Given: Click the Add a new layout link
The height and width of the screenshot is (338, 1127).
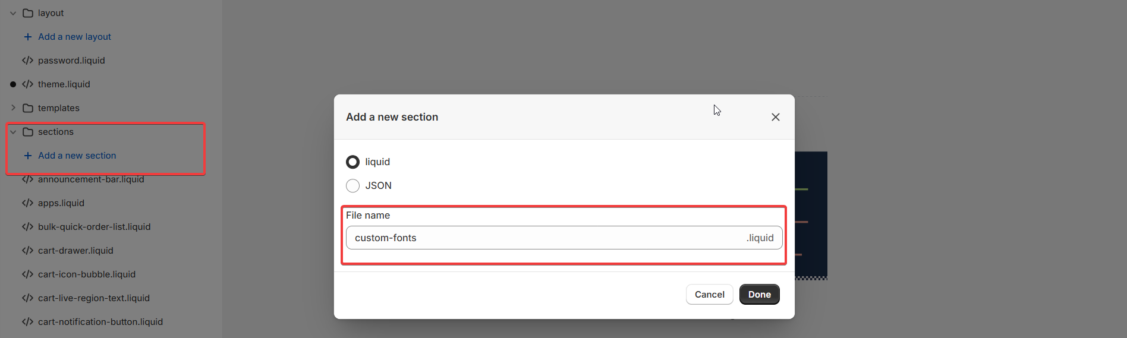Looking at the screenshot, I should [x=74, y=37].
